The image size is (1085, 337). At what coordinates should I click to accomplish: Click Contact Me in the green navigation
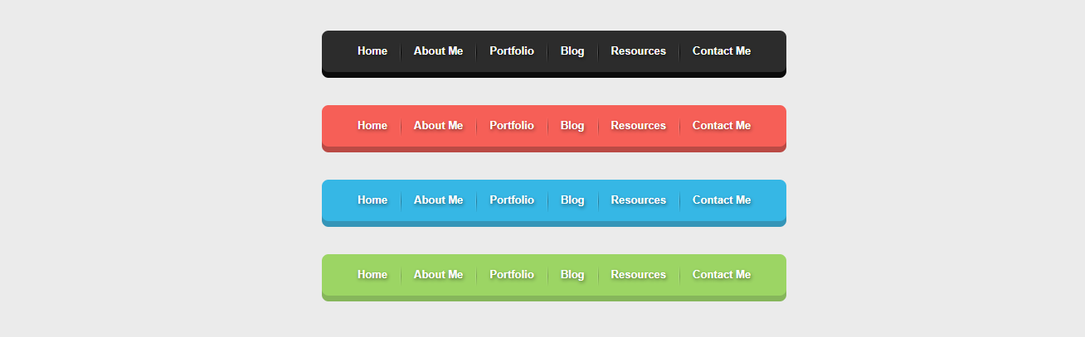722,275
